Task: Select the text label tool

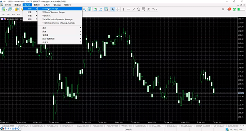Action: [x=149, y=9]
